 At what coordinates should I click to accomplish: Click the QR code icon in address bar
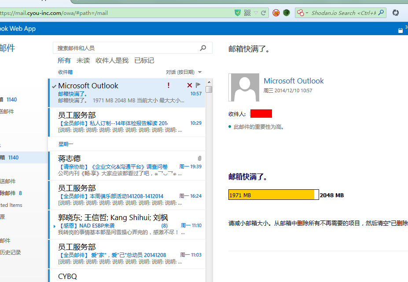click(x=247, y=13)
